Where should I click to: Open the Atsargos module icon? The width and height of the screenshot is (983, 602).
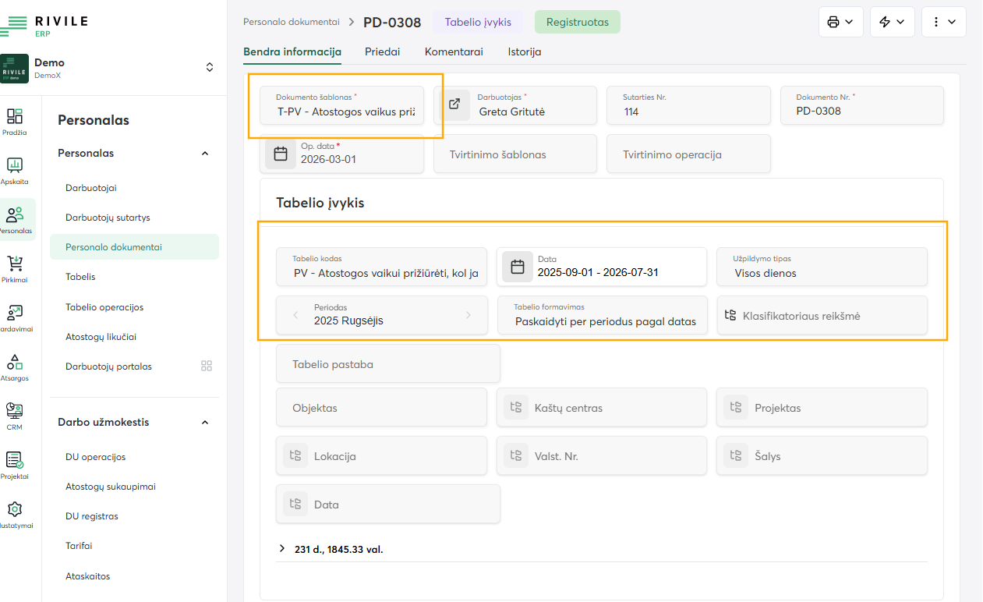pyautogui.click(x=15, y=362)
